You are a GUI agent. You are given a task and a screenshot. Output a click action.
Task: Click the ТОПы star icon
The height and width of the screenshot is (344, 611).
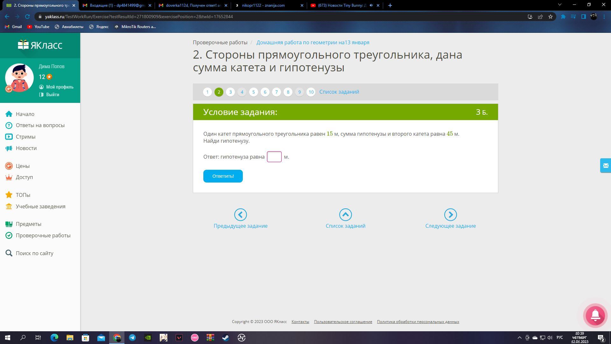coord(9,195)
